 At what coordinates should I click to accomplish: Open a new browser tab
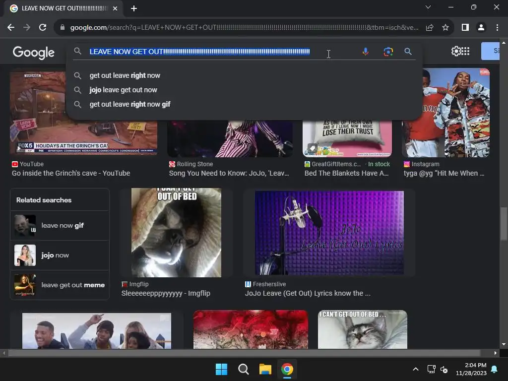point(134,8)
